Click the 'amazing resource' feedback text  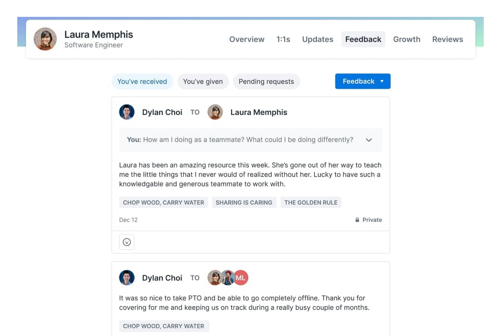[x=250, y=174]
